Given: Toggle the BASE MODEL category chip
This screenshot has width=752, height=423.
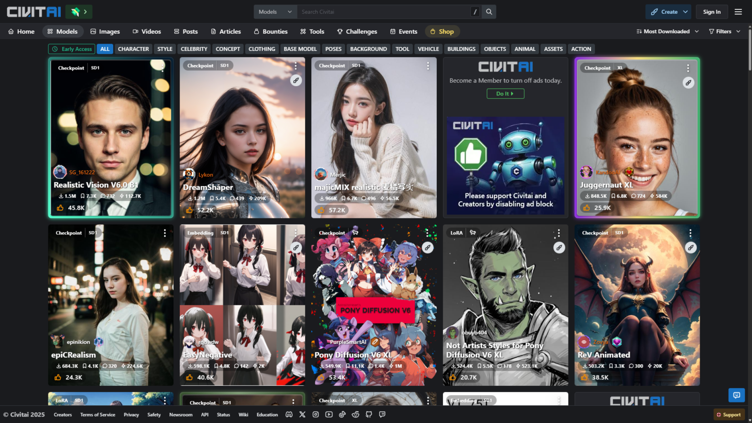Looking at the screenshot, I should (x=300, y=49).
